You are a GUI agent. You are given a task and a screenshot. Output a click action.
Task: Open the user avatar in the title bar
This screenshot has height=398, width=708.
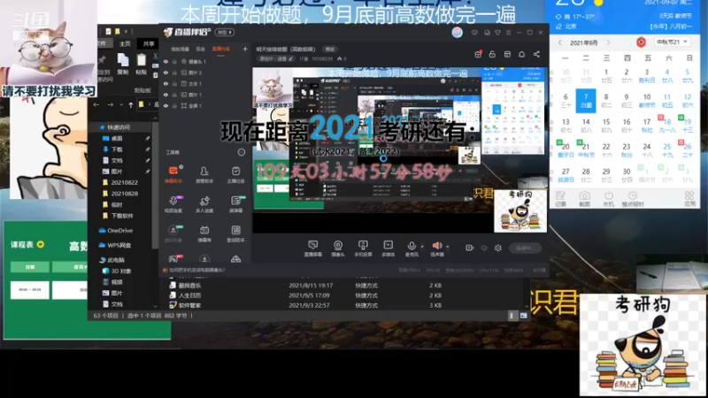point(457,33)
